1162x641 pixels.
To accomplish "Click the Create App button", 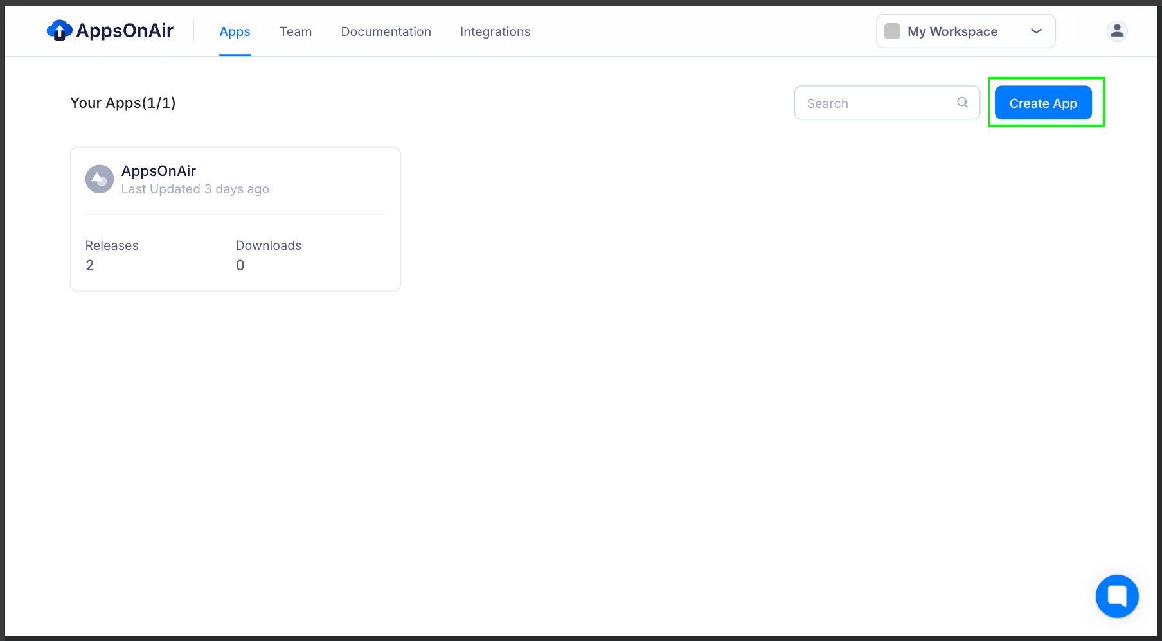I will [1042, 103].
